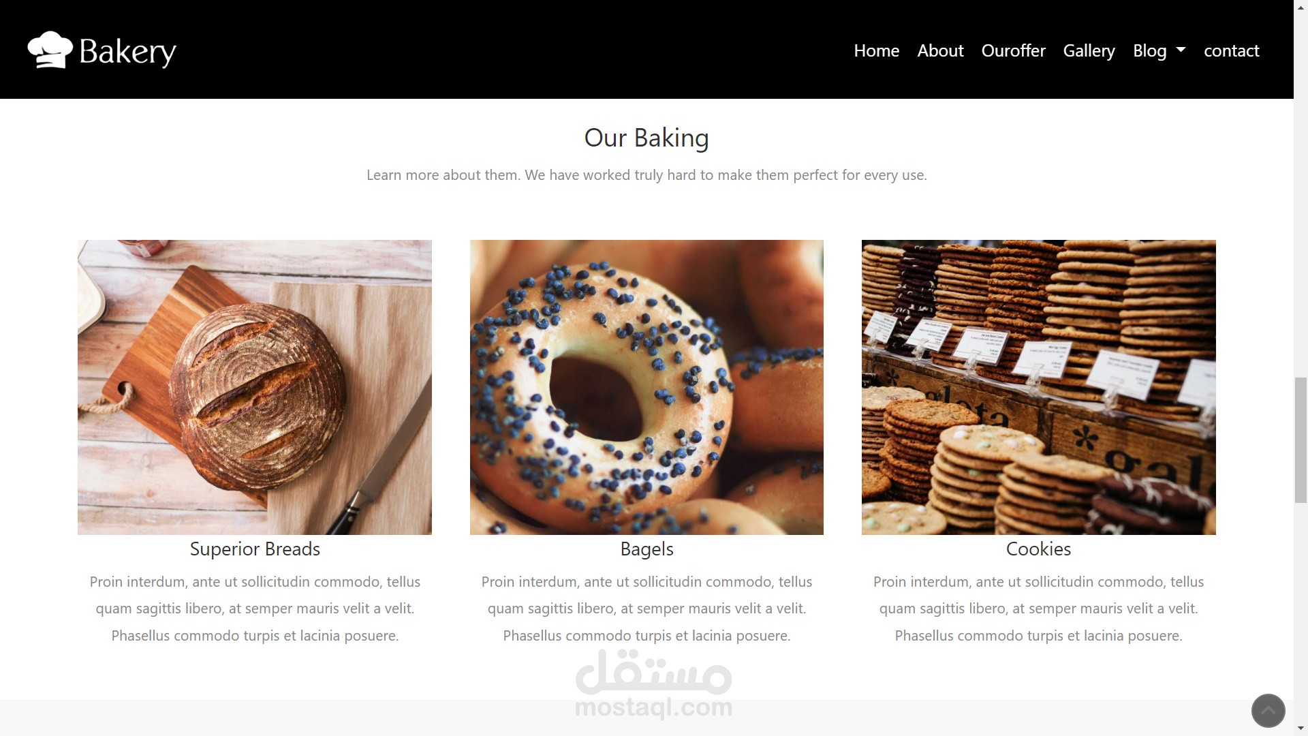Click the Bakery brand name
This screenshot has height=736, width=1308.
(x=128, y=52)
